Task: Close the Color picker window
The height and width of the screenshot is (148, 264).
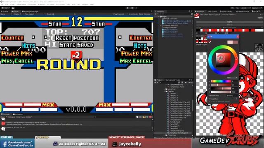Action: tap(238, 37)
